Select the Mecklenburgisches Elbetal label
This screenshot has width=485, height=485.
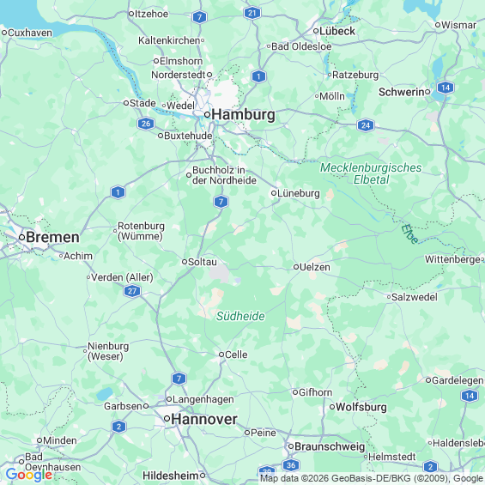(x=371, y=173)
